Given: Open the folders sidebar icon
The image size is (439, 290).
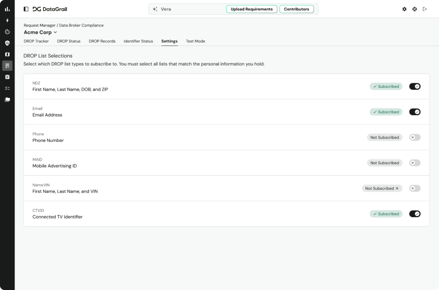Looking at the screenshot, I should pos(7,99).
